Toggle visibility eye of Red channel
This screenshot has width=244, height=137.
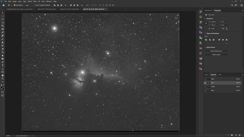tap(205, 83)
